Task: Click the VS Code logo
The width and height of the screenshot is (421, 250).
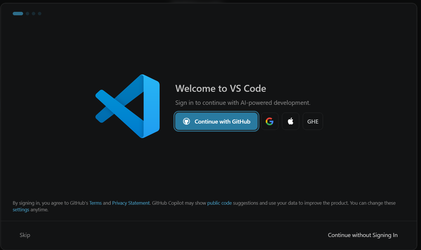Action: point(127,106)
